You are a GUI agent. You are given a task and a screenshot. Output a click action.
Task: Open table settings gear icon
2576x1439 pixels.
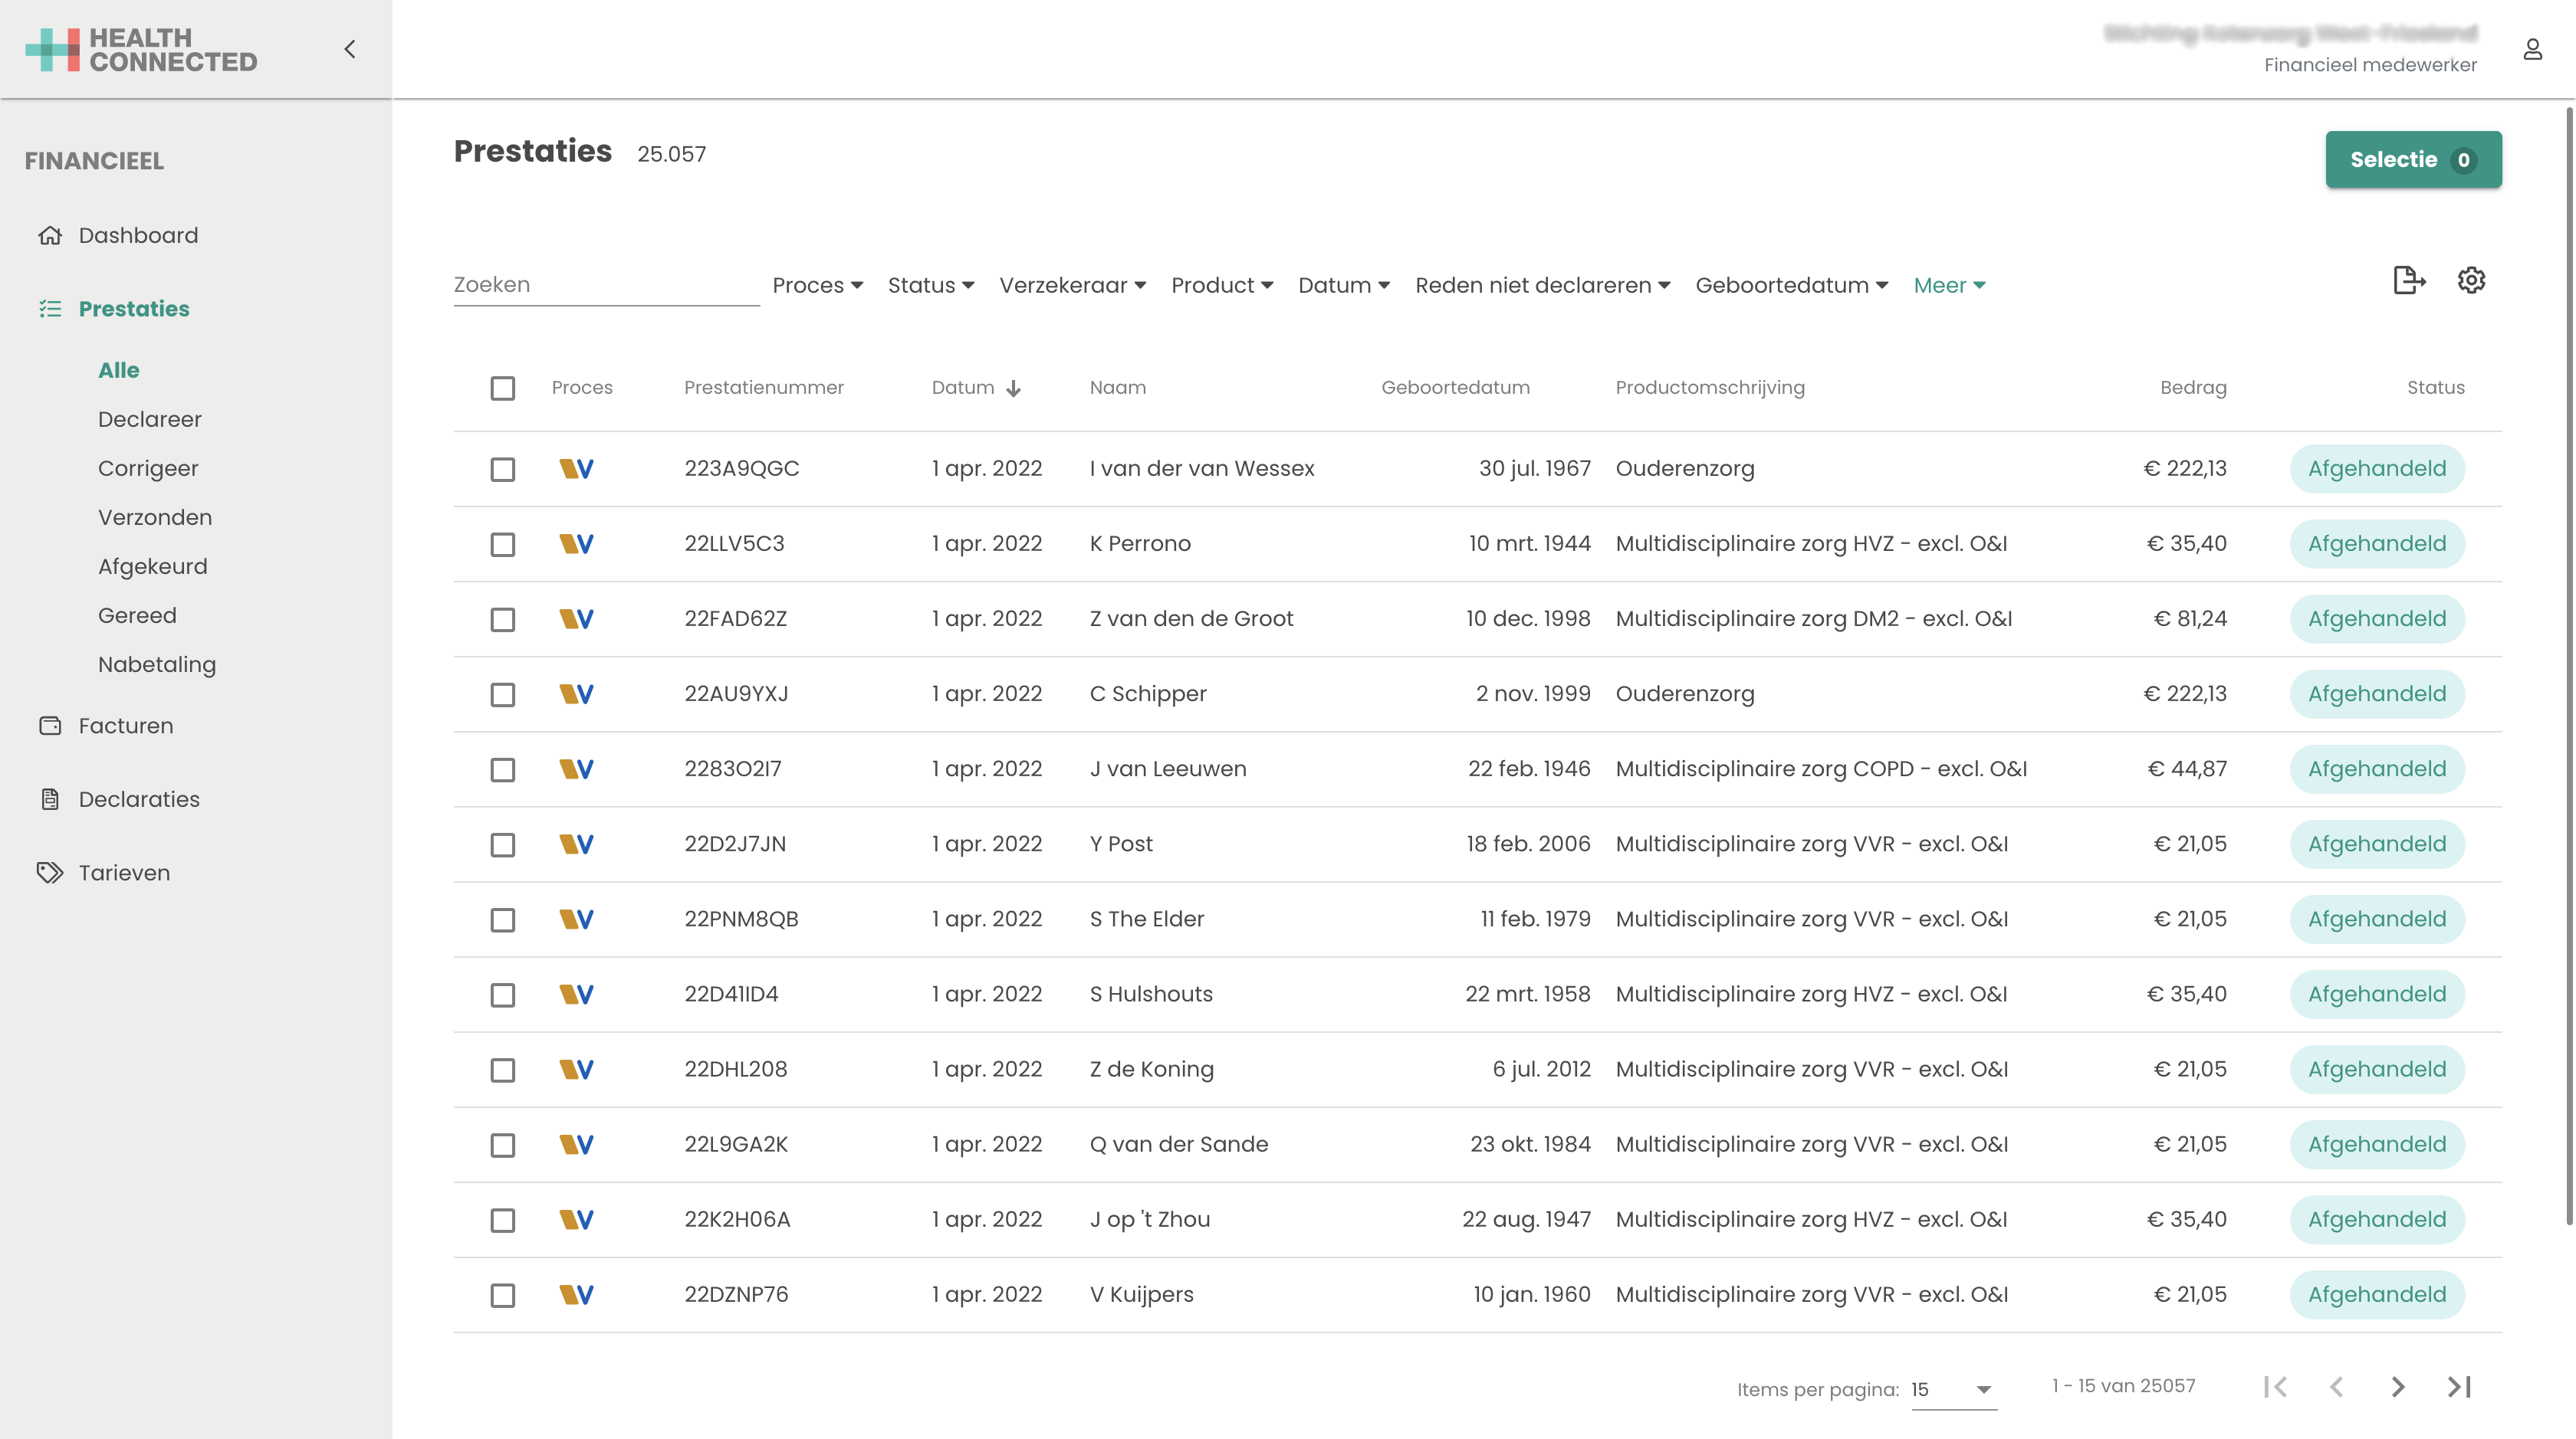[x=2471, y=280]
